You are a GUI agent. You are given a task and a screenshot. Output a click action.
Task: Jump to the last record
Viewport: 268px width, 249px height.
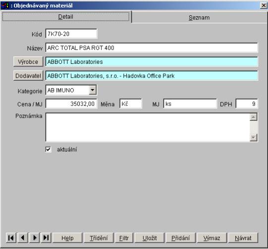pyautogui.click(x=46, y=238)
